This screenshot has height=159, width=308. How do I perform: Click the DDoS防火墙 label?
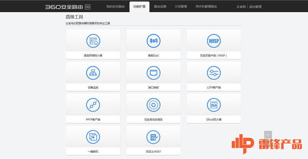(x=214, y=120)
